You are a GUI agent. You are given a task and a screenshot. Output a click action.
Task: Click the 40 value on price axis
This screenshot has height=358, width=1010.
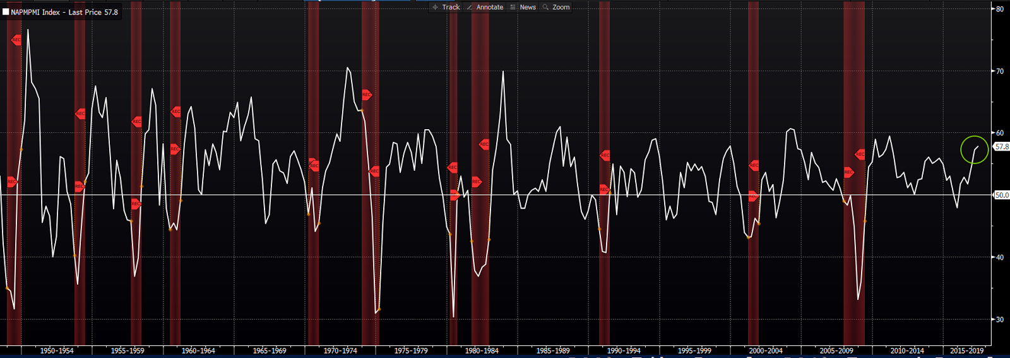click(x=1000, y=257)
